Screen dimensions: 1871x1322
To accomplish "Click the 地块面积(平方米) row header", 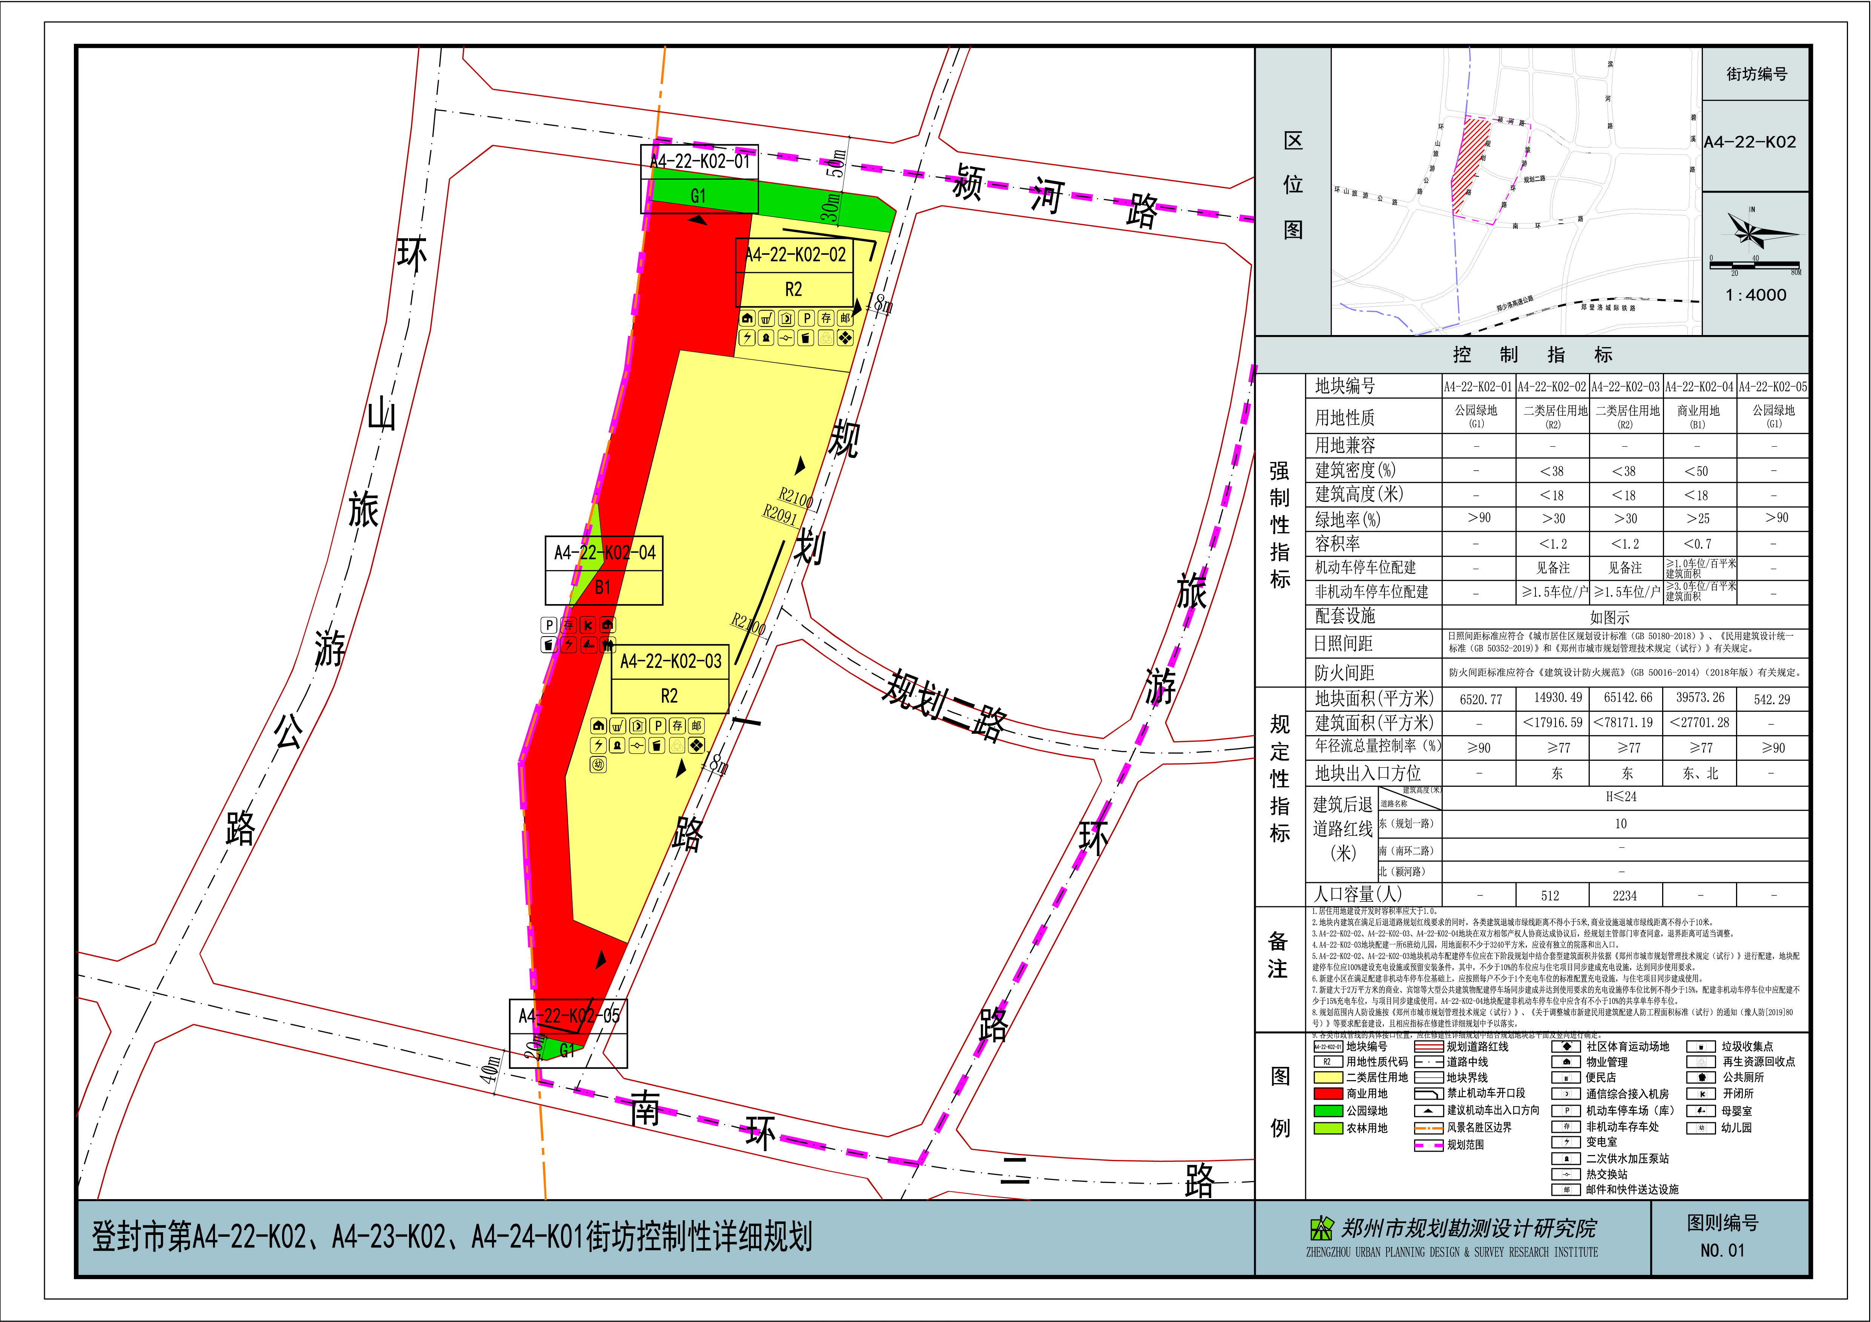I will (1374, 699).
